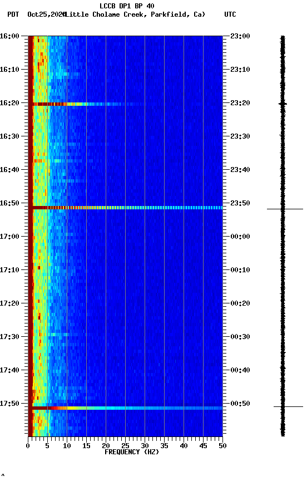Click the 15 Hz frequency axis label

pos(86,446)
